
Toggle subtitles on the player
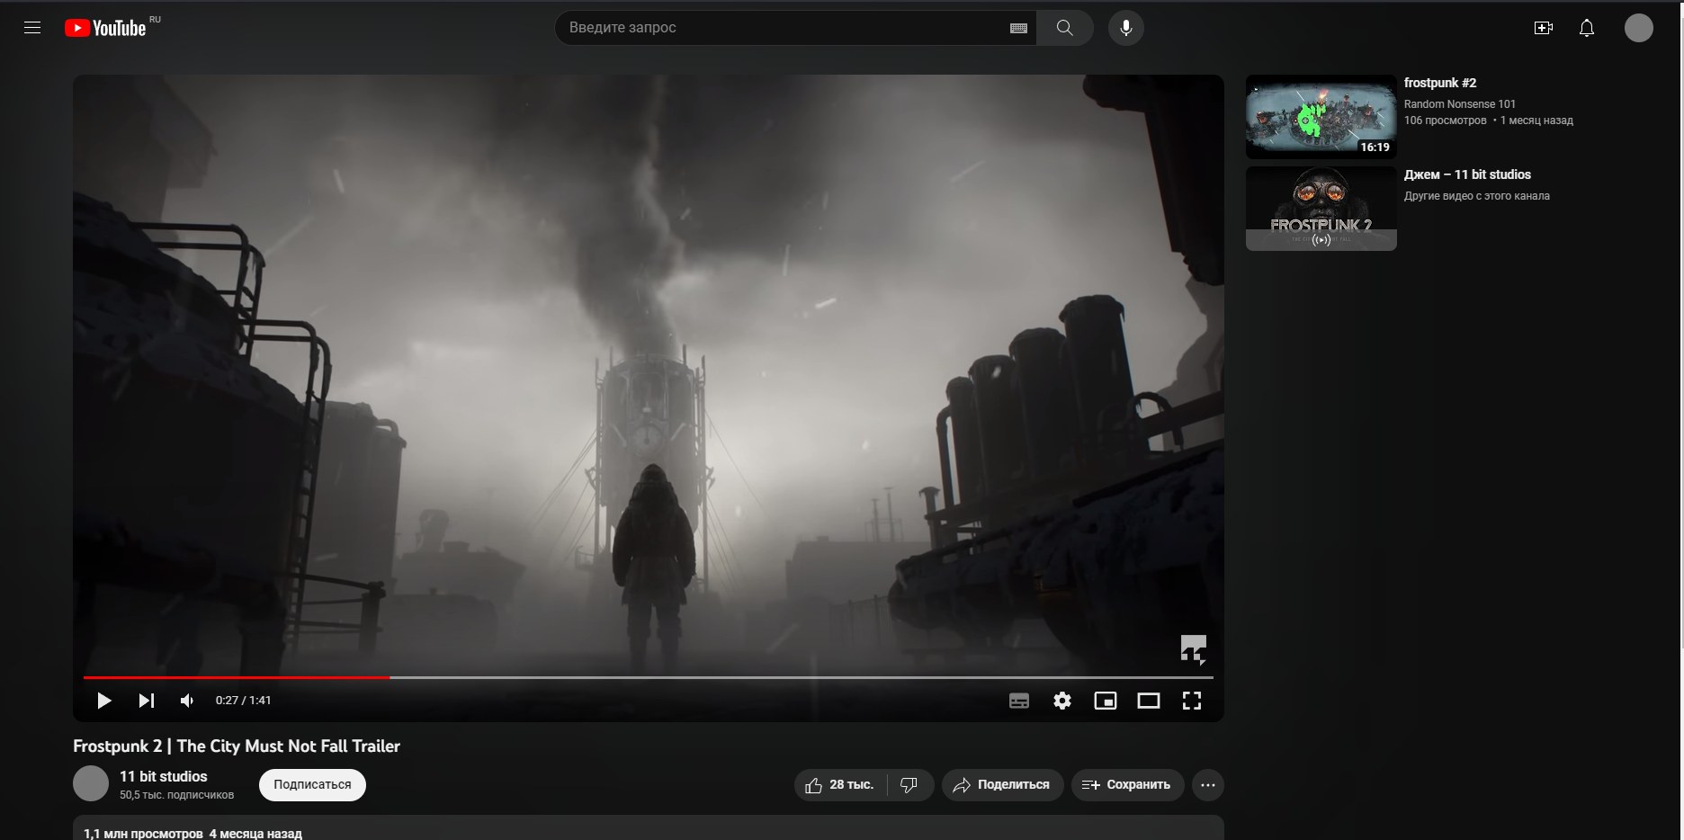coord(1019,701)
